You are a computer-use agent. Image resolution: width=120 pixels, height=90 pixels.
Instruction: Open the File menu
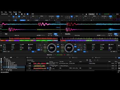[x=2, y=12]
